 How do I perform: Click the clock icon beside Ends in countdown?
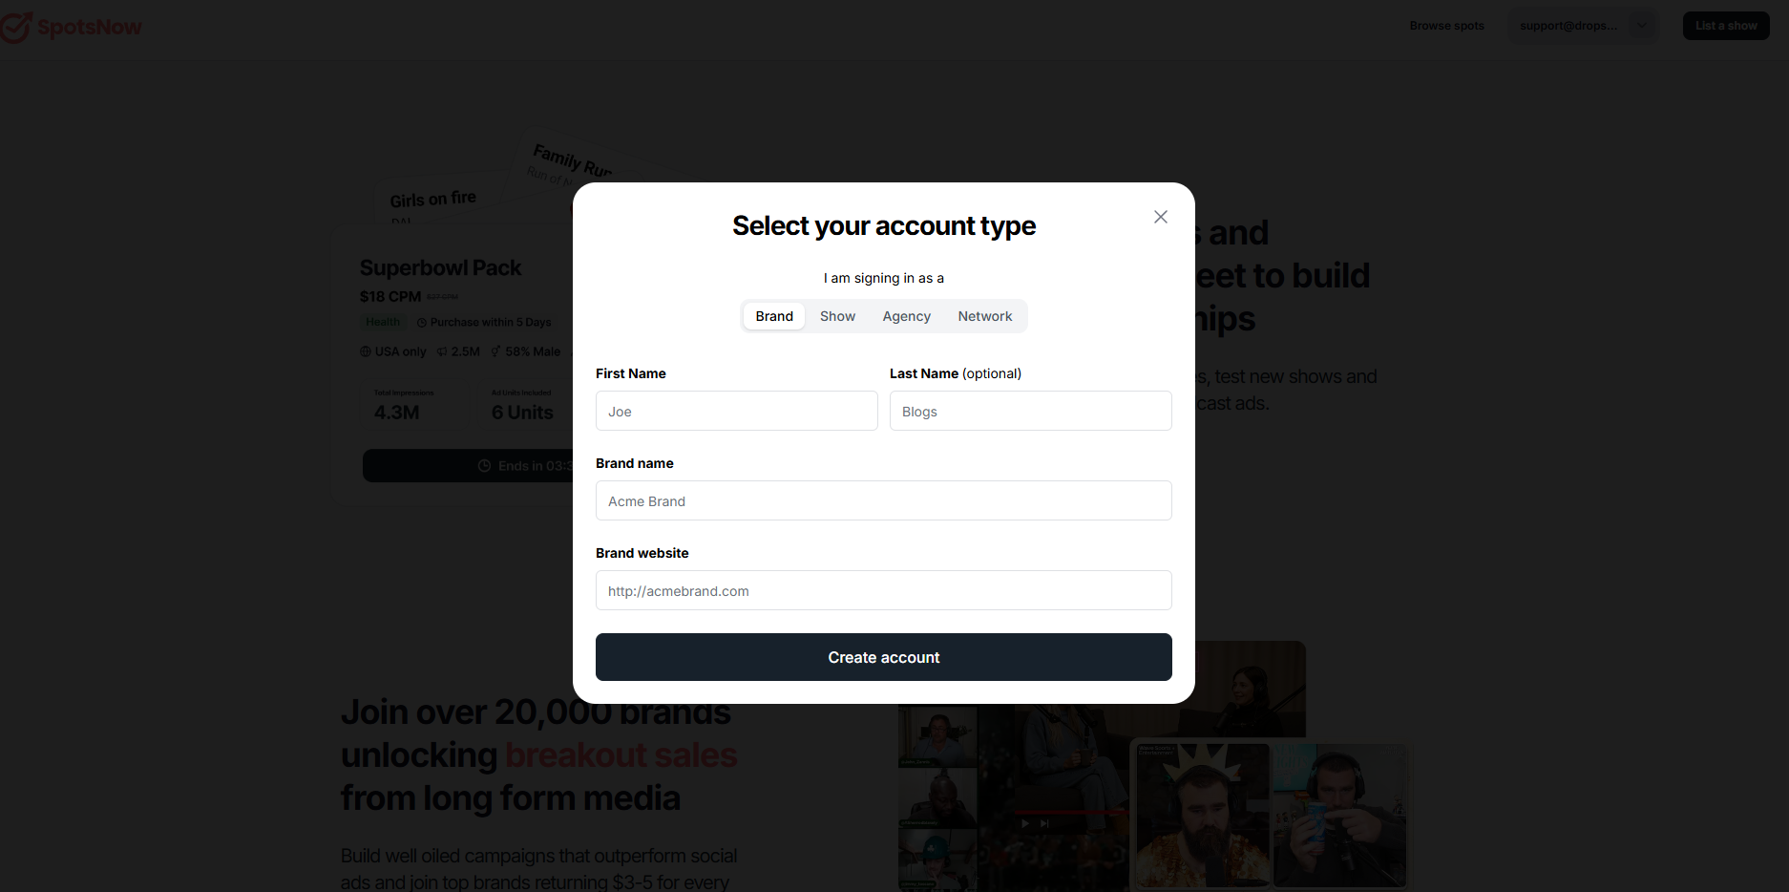click(484, 466)
